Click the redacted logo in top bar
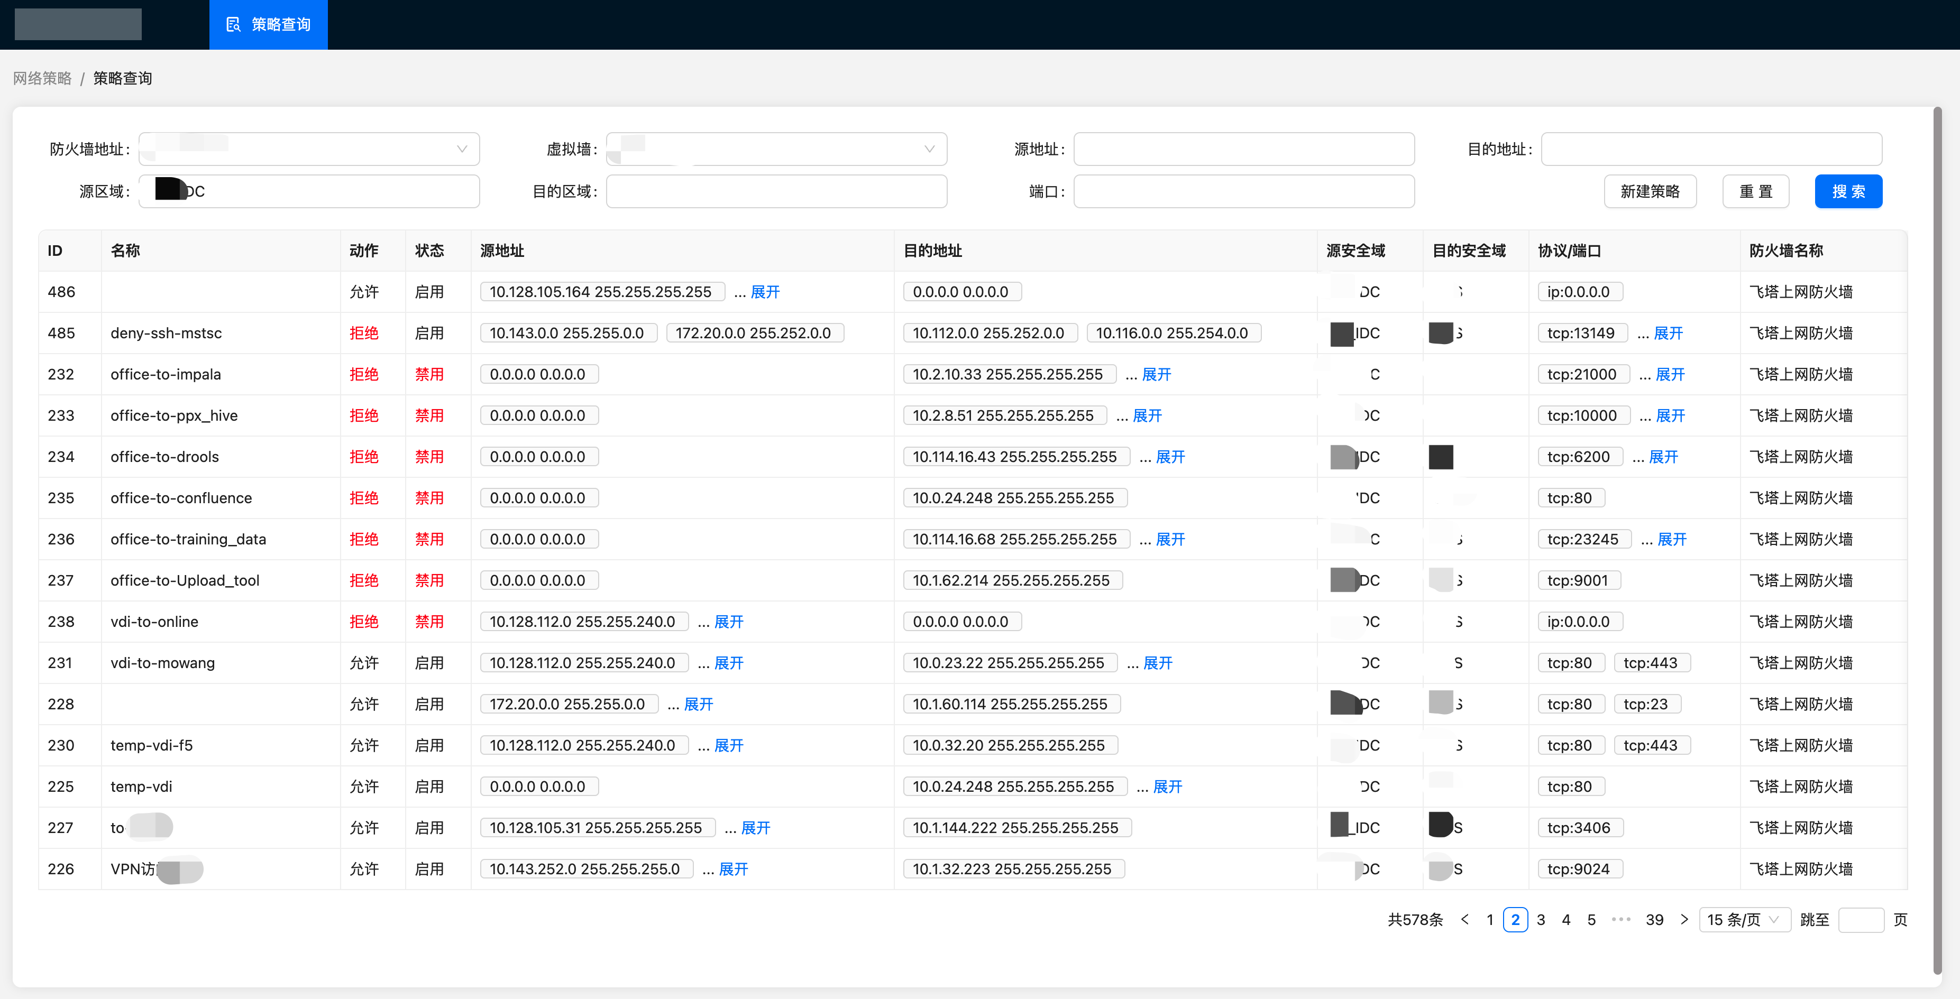This screenshot has height=999, width=1960. 78,24
